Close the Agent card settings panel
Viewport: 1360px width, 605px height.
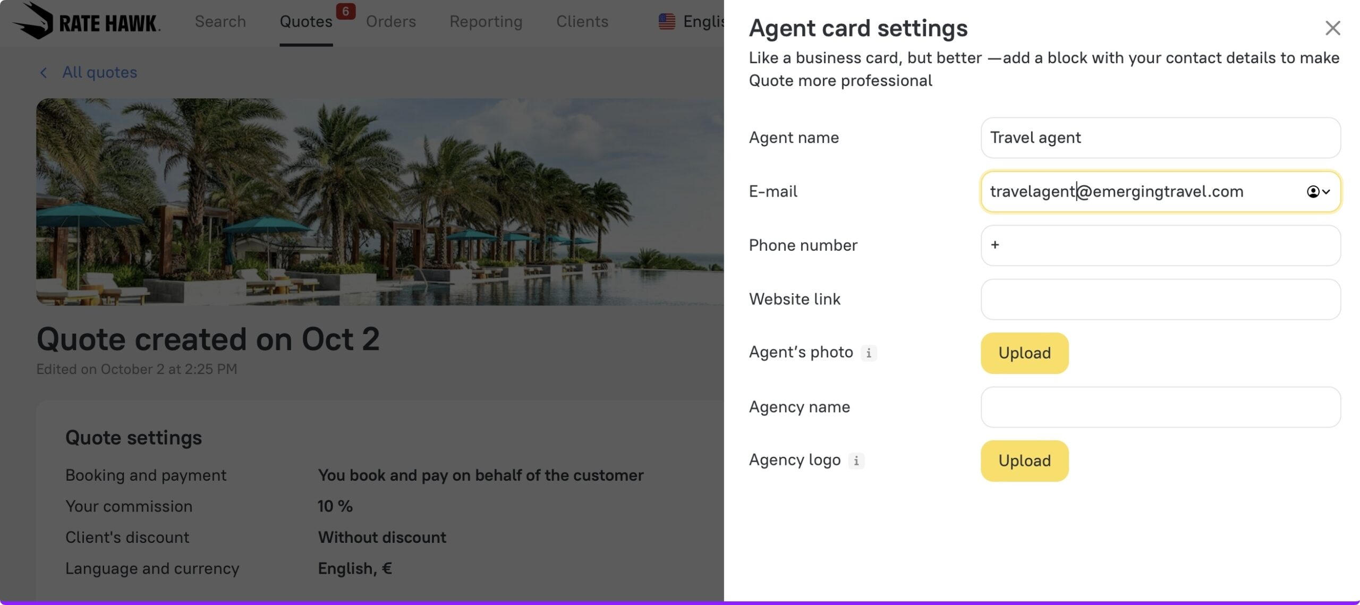pyautogui.click(x=1332, y=28)
